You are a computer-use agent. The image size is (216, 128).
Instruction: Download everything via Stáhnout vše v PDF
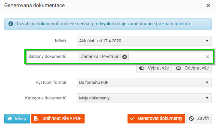pos(58,119)
